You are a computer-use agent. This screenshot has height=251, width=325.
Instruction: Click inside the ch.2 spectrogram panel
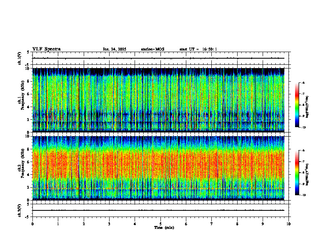pos(158,168)
